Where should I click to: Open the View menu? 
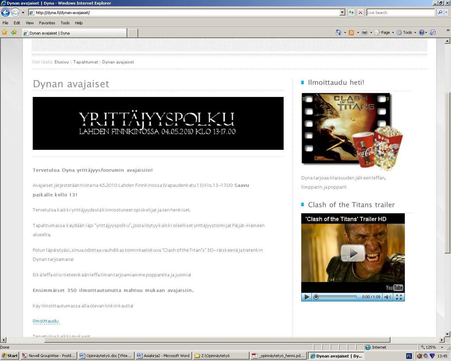[30, 23]
